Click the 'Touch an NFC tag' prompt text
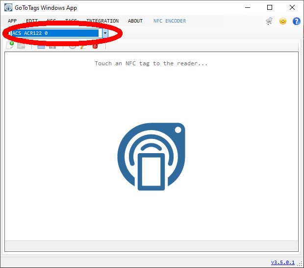304x268 pixels. 151,63
